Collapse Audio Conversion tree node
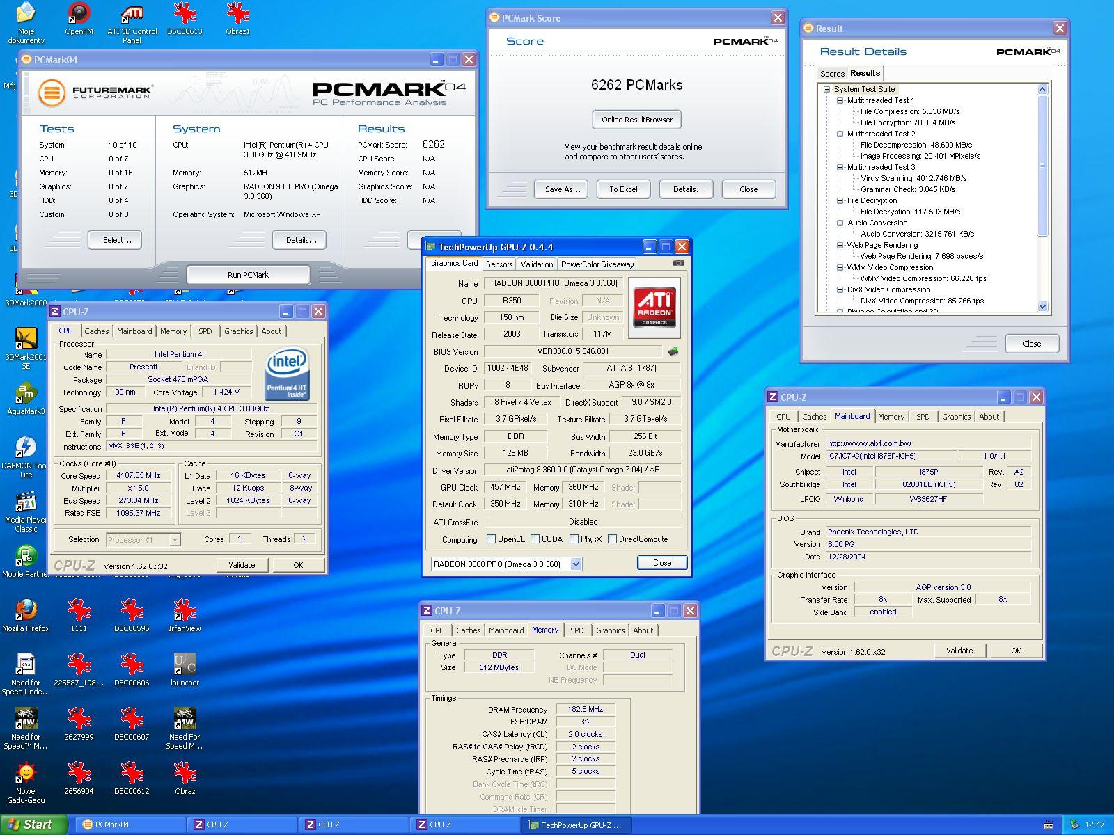1114x835 pixels. pos(840,223)
